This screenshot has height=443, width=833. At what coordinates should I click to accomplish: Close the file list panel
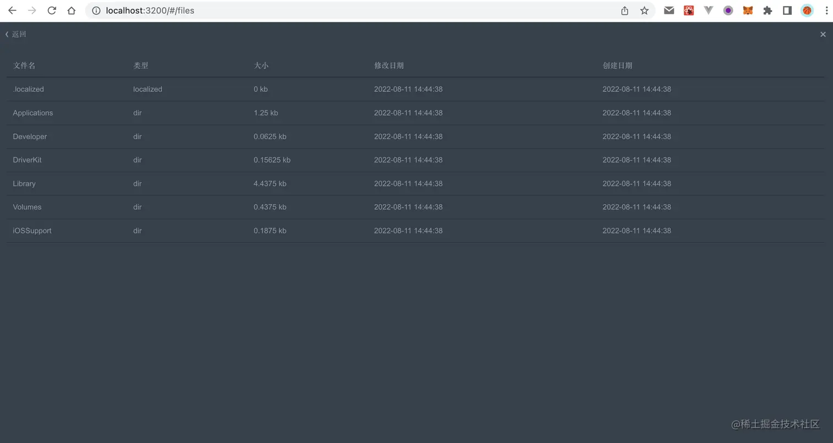pos(823,34)
